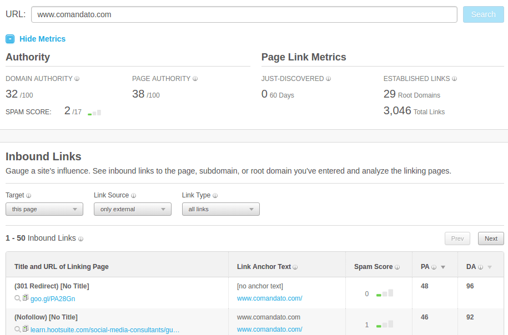Viewport: 508px width, 335px height.
Task: Click the Link Source info icon
Action: 133,195
